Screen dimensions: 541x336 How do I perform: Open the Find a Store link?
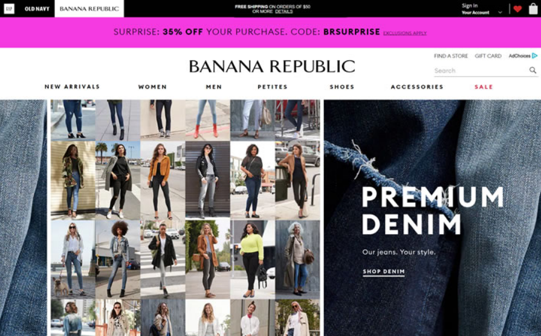point(450,55)
